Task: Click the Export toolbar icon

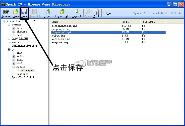Action: click(x=48, y=13)
